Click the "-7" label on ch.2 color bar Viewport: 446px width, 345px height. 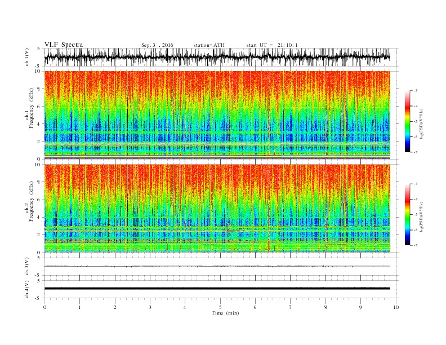(416, 245)
